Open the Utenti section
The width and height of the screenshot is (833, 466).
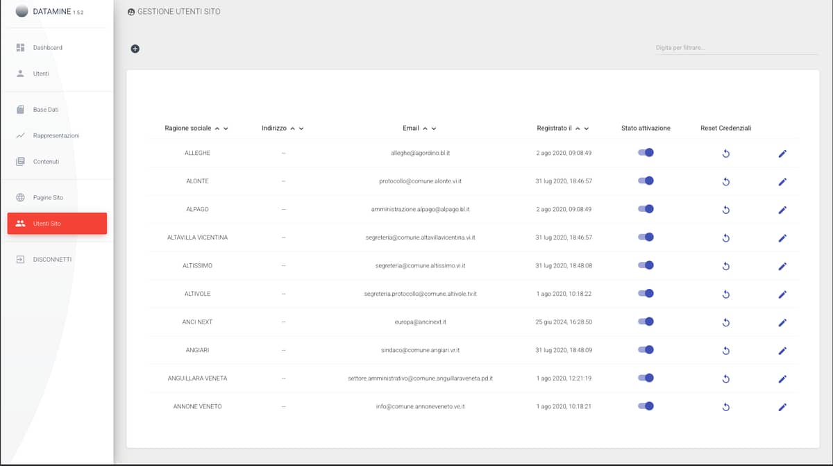(x=57, y=74)
